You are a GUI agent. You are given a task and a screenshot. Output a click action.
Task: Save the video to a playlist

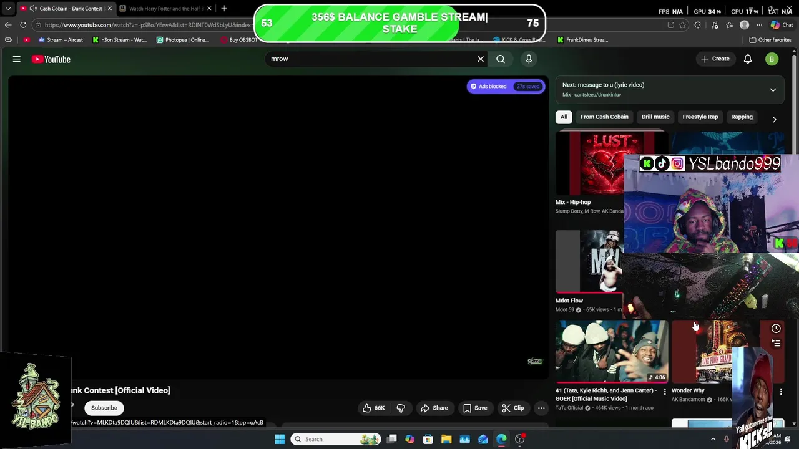click(x=475, y=408)
